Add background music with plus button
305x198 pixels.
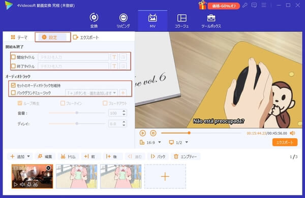click(123, 93)
